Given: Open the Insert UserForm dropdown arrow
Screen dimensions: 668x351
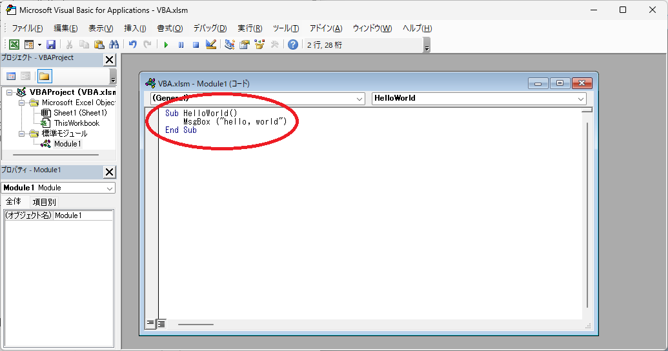Looking at the screenshot, I should (39, 45).
